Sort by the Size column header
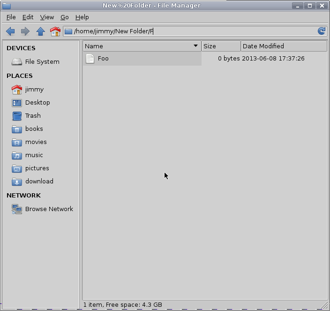This screenshot has height=311, width=330. pyautogui.click(x=221, y=46)
